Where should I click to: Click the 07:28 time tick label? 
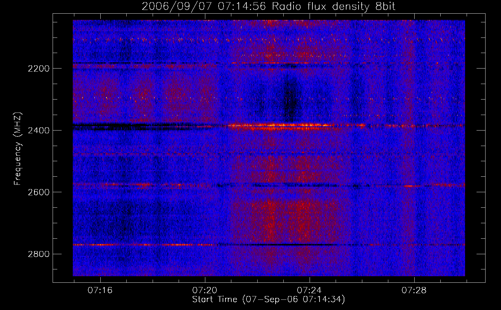[x=414, y=290]
